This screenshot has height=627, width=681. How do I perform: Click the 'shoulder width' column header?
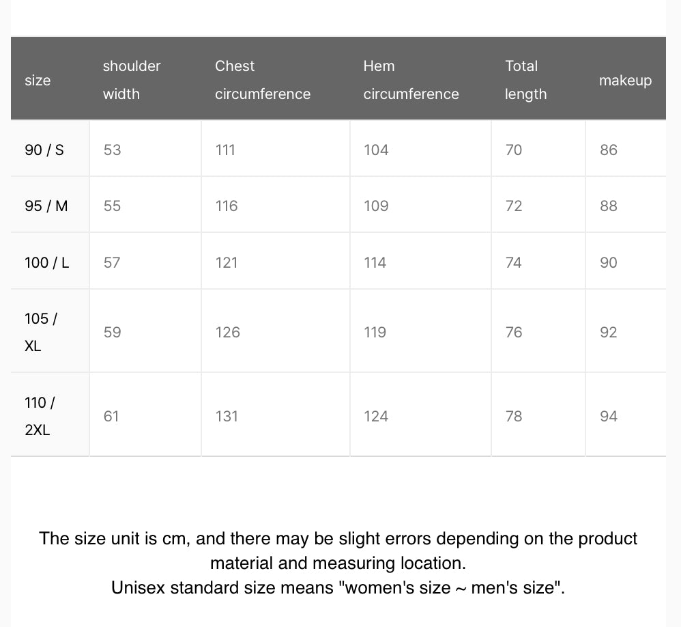coord(132,80)
